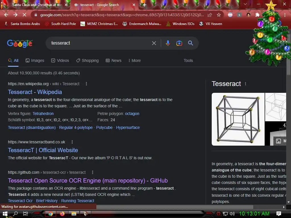Go to the Google home logo
Viewport: 291px width, 218px height.
coord(20,43)
